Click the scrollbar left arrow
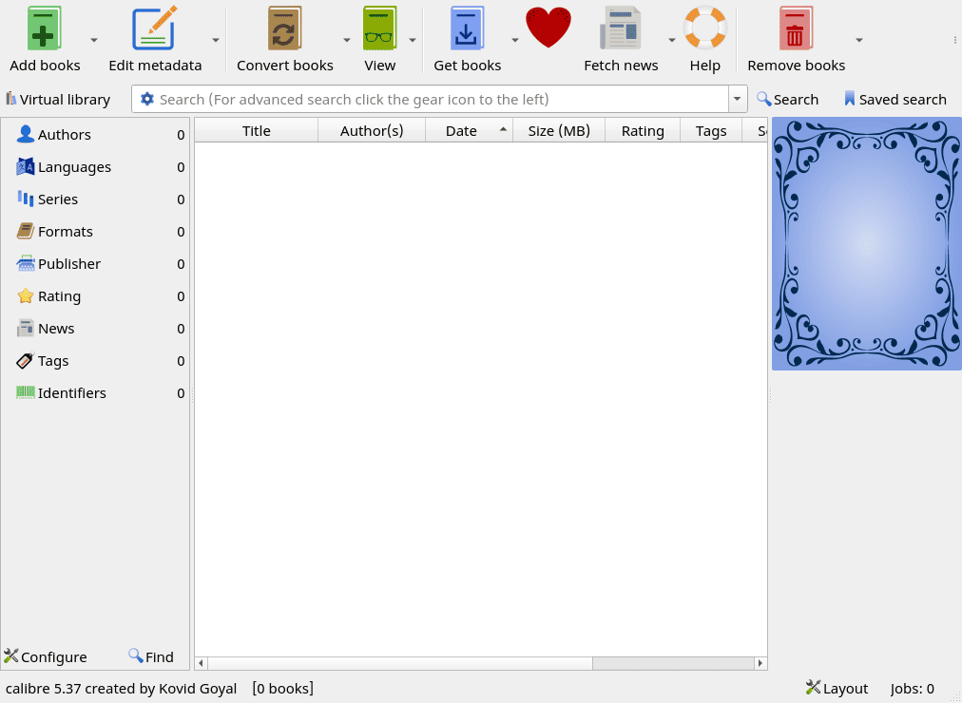 [x=202, y=663]
